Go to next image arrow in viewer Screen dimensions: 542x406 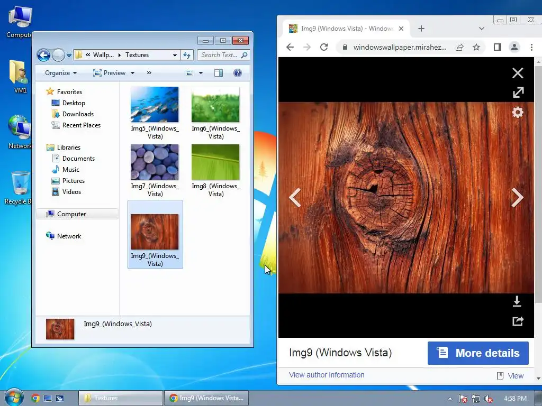(x=517, y=198)
